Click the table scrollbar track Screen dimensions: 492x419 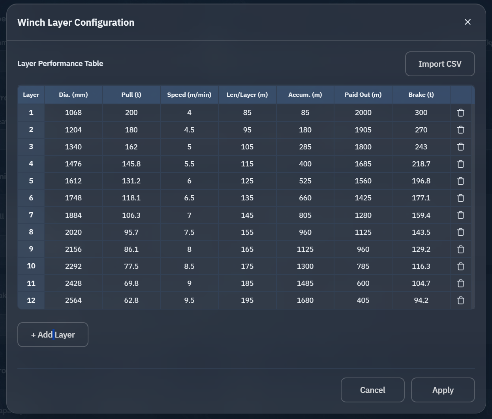(x=473, y=198)
